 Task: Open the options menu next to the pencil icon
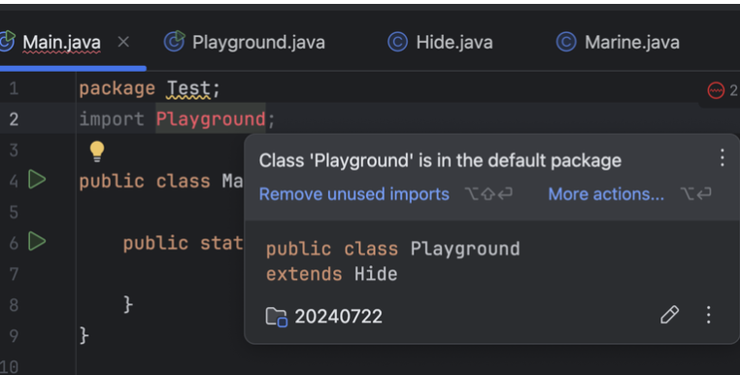[708, 315]
